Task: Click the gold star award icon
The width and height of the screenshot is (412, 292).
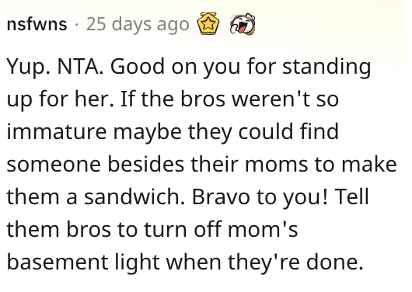Action: (208, 23)
